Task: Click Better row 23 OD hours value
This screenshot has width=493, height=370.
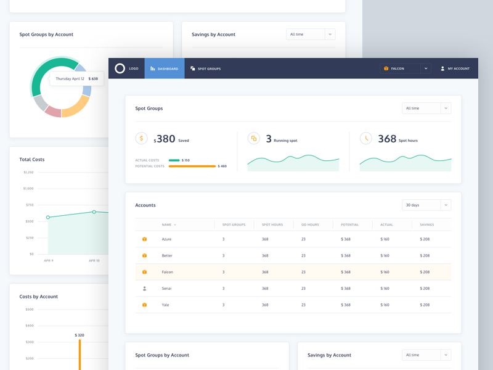Action: (303, 255)
